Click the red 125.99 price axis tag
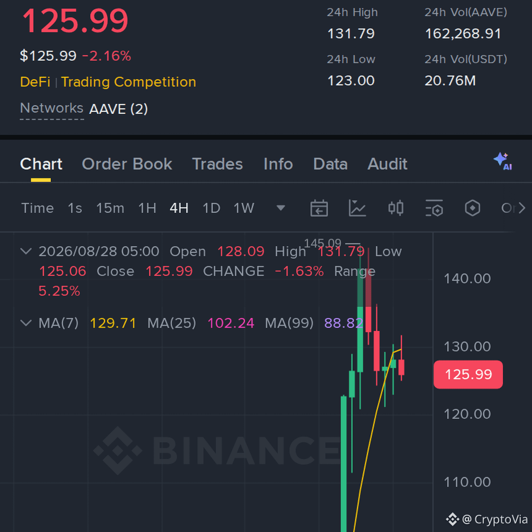532x532 pixels. 468,374
